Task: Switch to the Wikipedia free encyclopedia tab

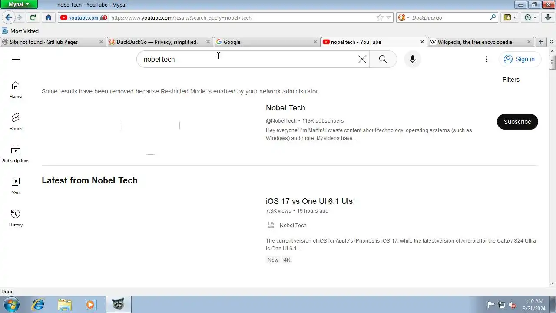Action: point(481,42)
